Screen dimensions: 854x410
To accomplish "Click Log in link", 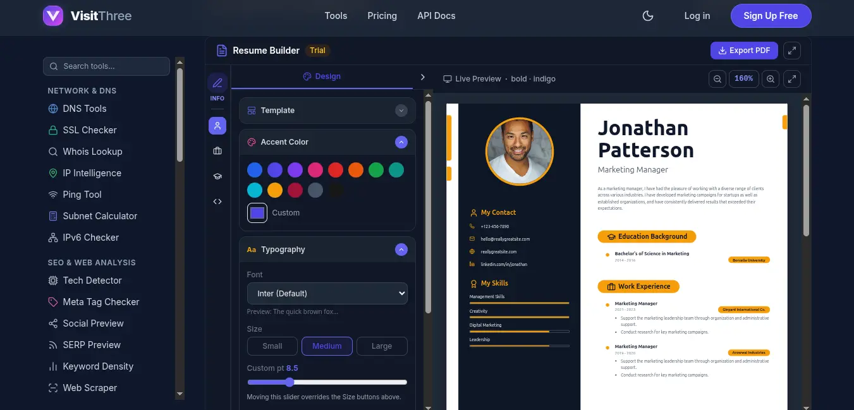I will click(x=697, y=16).
